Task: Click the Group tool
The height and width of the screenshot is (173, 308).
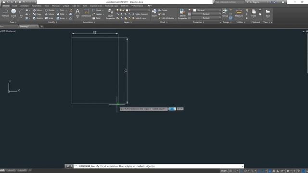Action: (225, 13)
